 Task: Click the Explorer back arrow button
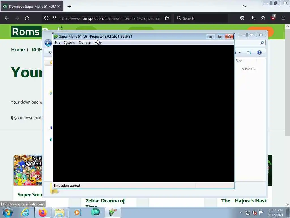(48, 43)
